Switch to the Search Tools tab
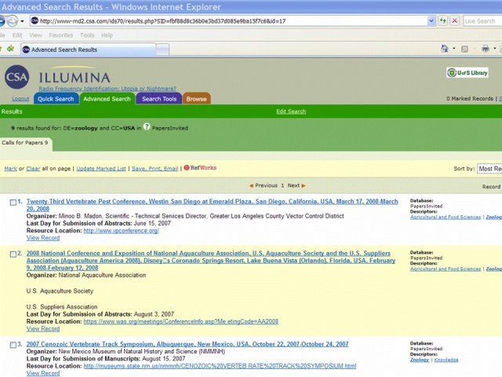Viewport: 502px width, 377px height. tap(159, 99)
